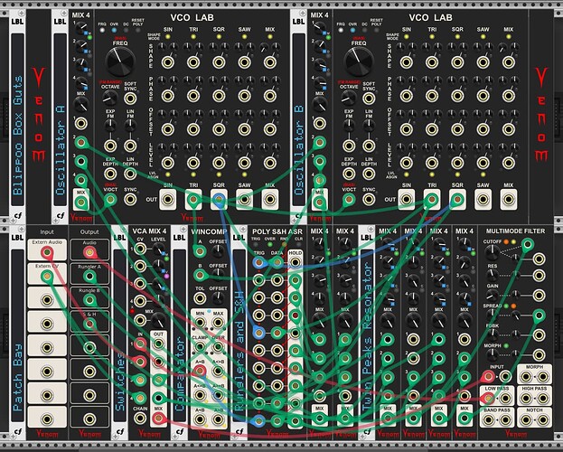Toggle OVR button on Oscillator A VCO Lab
The image size is (563, 452).
click(114, 30)
